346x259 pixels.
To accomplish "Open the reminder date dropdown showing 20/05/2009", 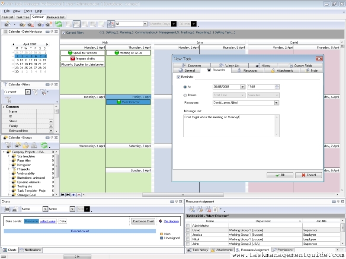I will [x=243, y=87].
